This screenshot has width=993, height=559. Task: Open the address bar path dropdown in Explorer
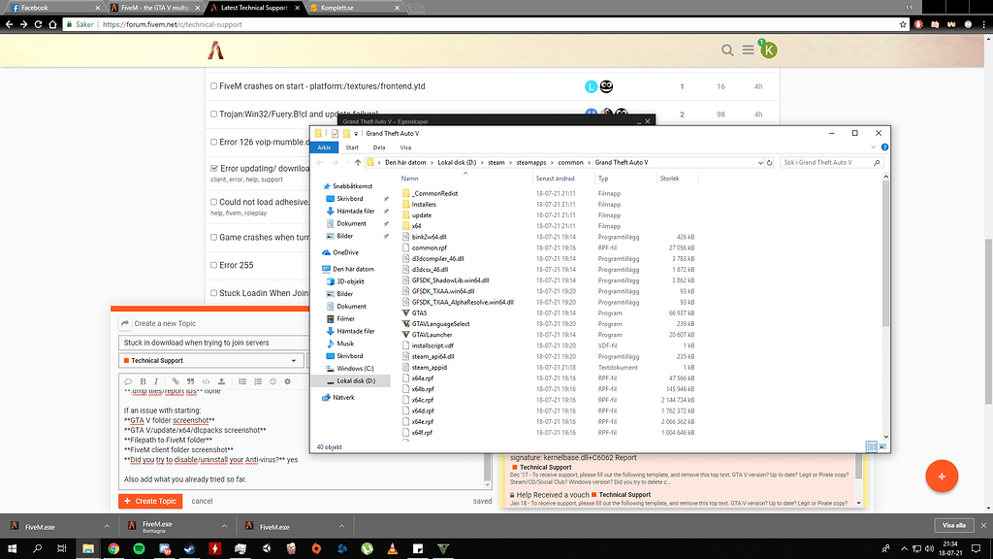pos(759,162)
